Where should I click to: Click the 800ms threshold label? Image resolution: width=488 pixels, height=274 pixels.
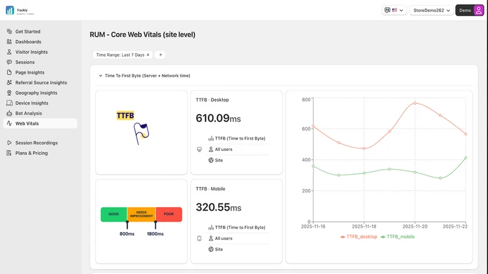(127, 234)
